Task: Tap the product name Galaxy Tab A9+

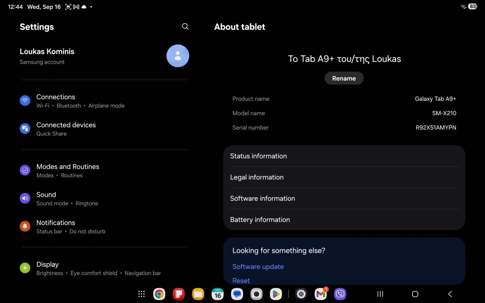Action: click(x=435, y=99)
